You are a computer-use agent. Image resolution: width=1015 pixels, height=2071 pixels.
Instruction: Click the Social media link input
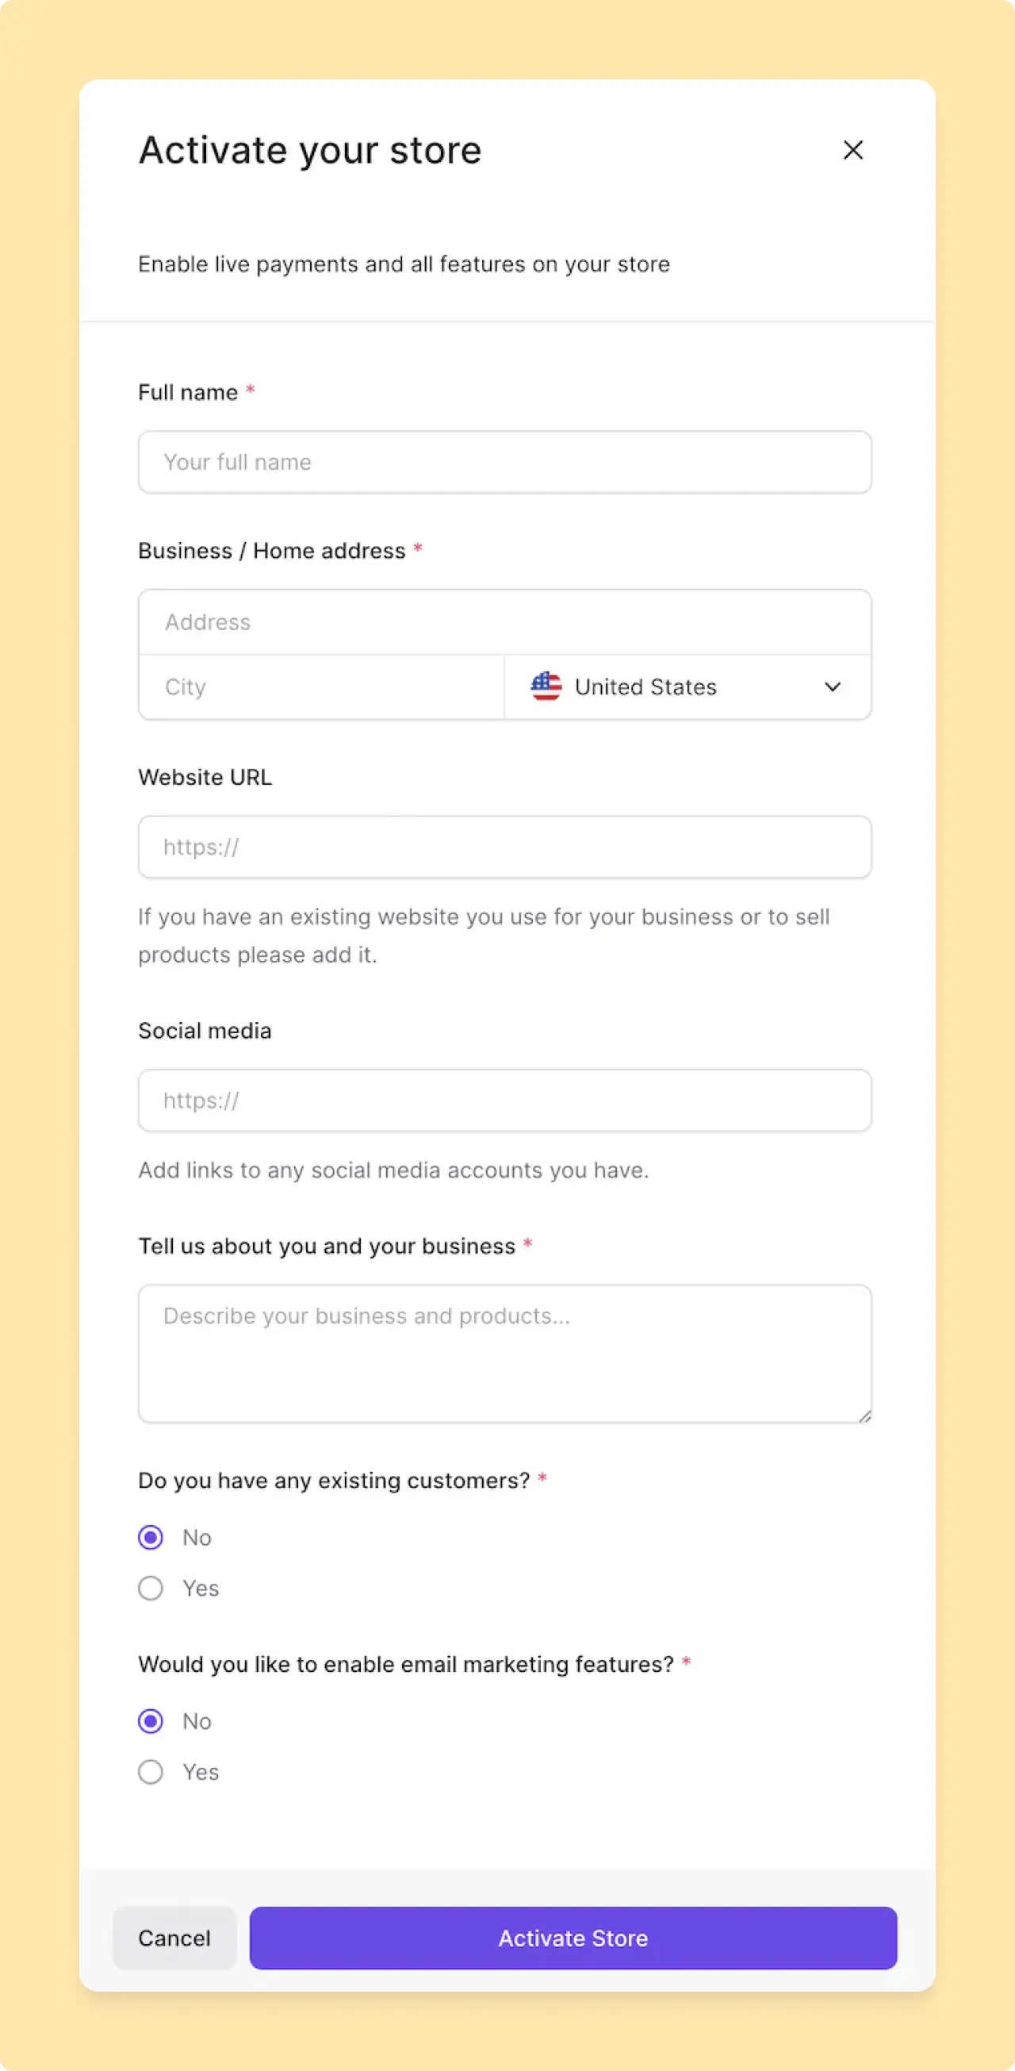tap(504, 1101)
